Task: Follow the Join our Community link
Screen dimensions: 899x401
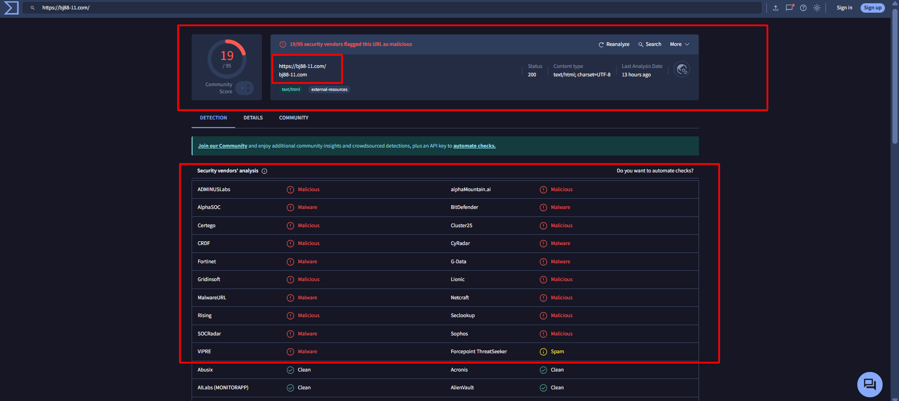Action: 223,146
